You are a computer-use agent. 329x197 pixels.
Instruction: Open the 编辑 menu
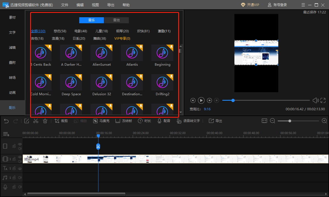(x=80, y=5)
